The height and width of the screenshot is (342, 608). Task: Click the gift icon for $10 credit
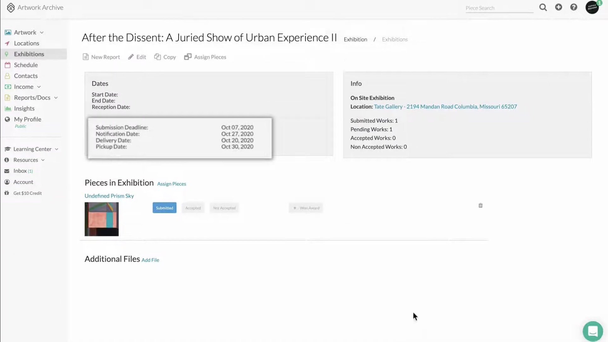click(7, 193)
